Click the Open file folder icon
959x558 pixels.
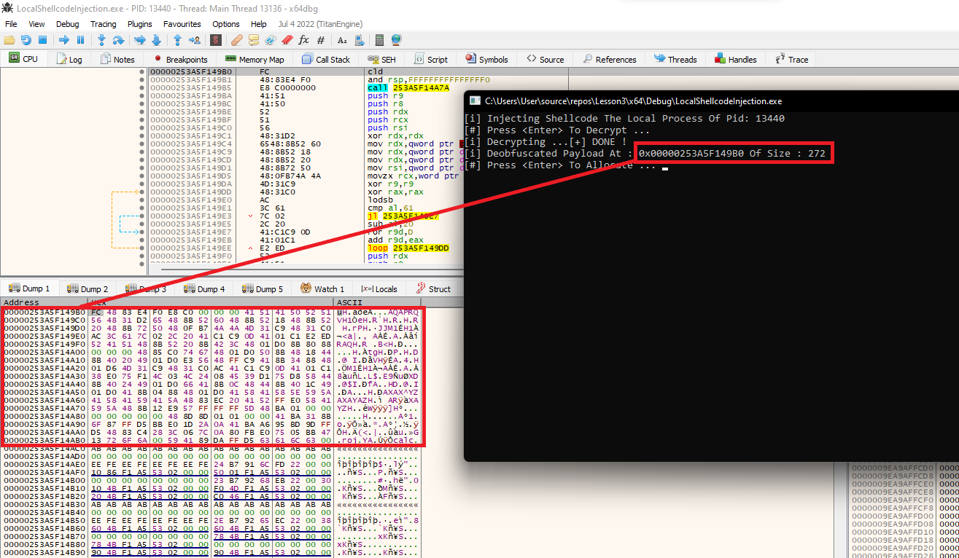9,40
